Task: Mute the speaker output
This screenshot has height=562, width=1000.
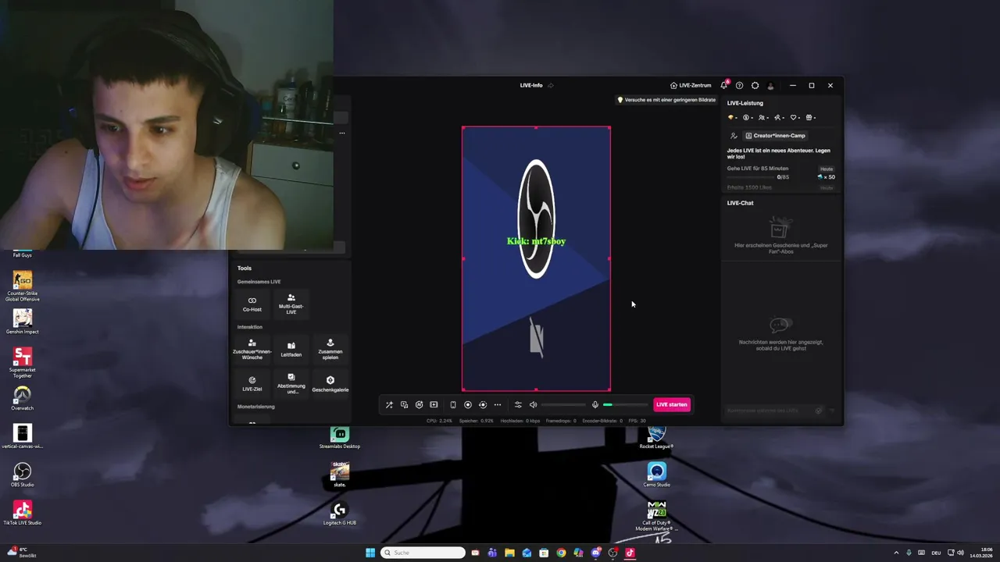Action: pos(533,404)
